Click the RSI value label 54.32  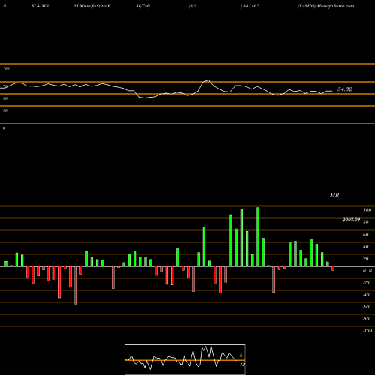click(x=345, y=89)
